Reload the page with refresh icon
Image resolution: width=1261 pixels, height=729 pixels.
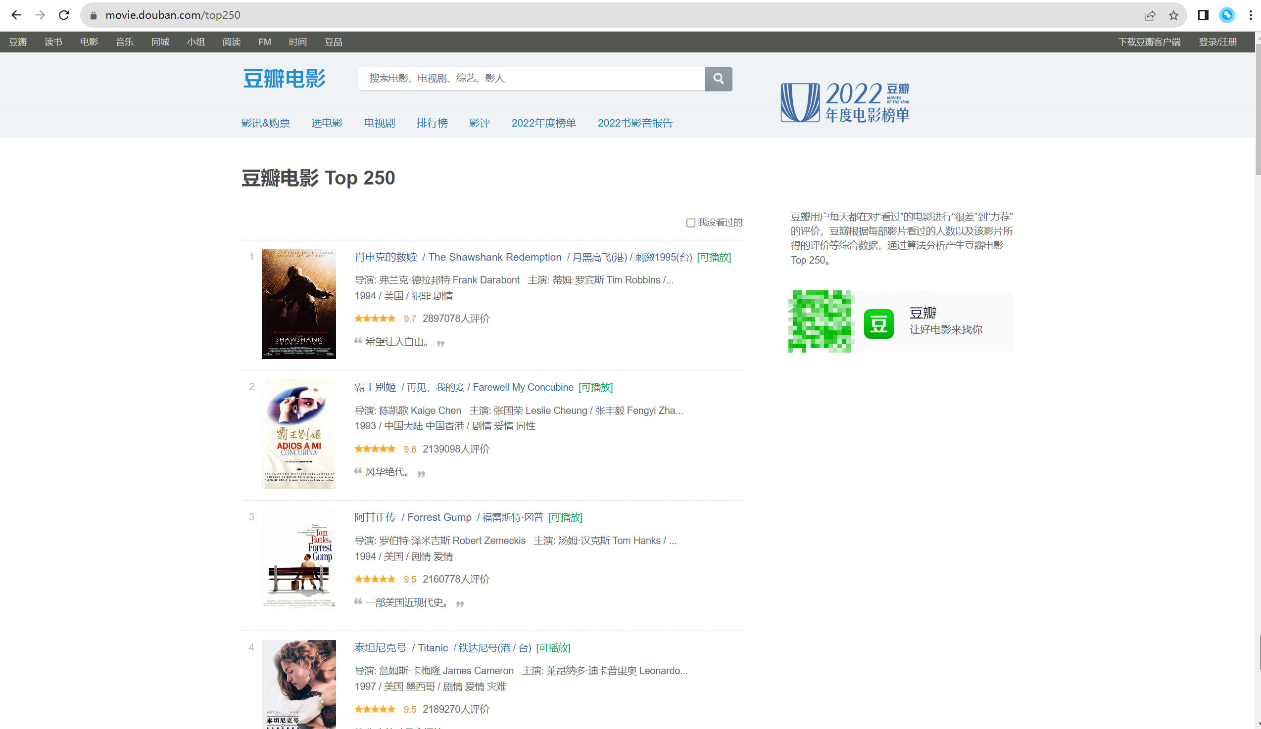(x=63, y=15)
